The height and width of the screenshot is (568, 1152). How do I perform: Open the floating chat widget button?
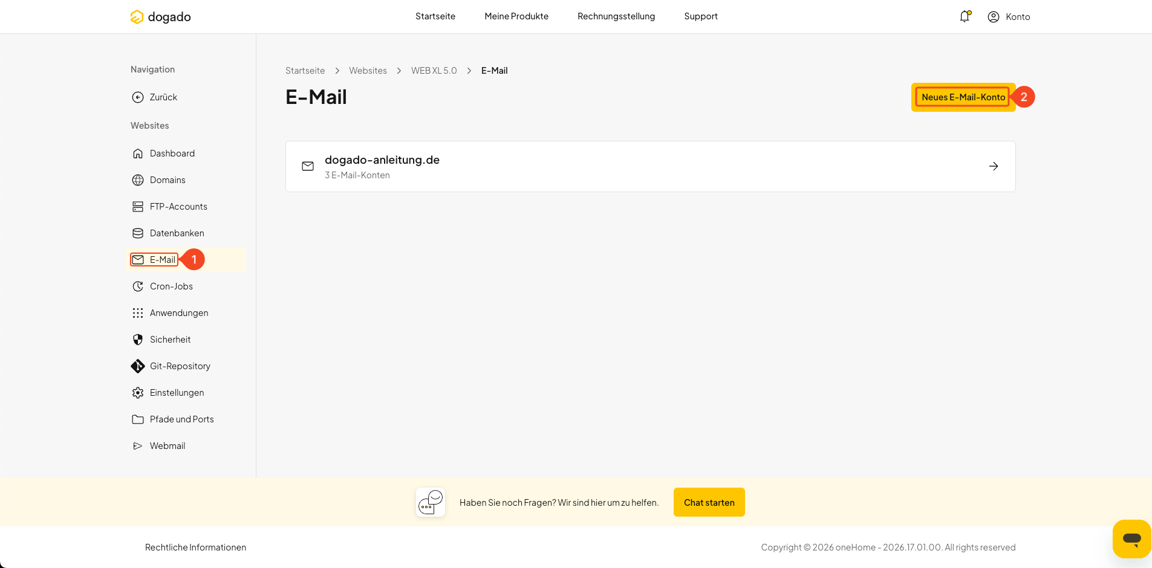point(1132,539)
